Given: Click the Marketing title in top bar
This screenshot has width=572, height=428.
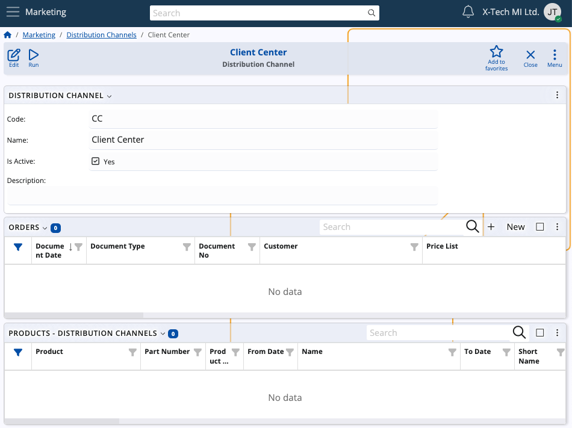Looking at the screenshot, I should (46, 12).
